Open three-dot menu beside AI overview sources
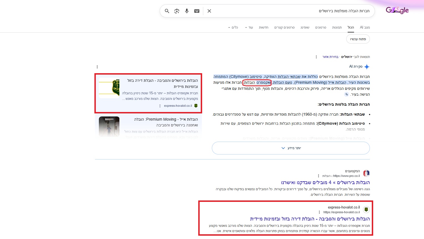The image size is (424, 239). click(97, 67)
